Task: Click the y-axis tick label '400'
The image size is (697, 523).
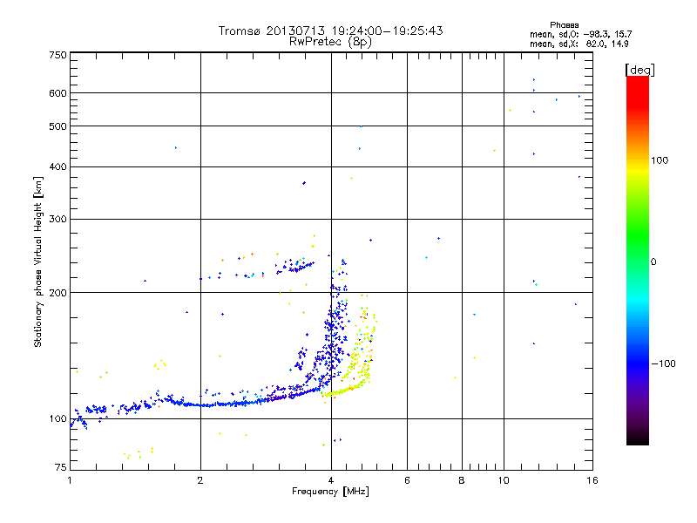Action: [58, 167]
